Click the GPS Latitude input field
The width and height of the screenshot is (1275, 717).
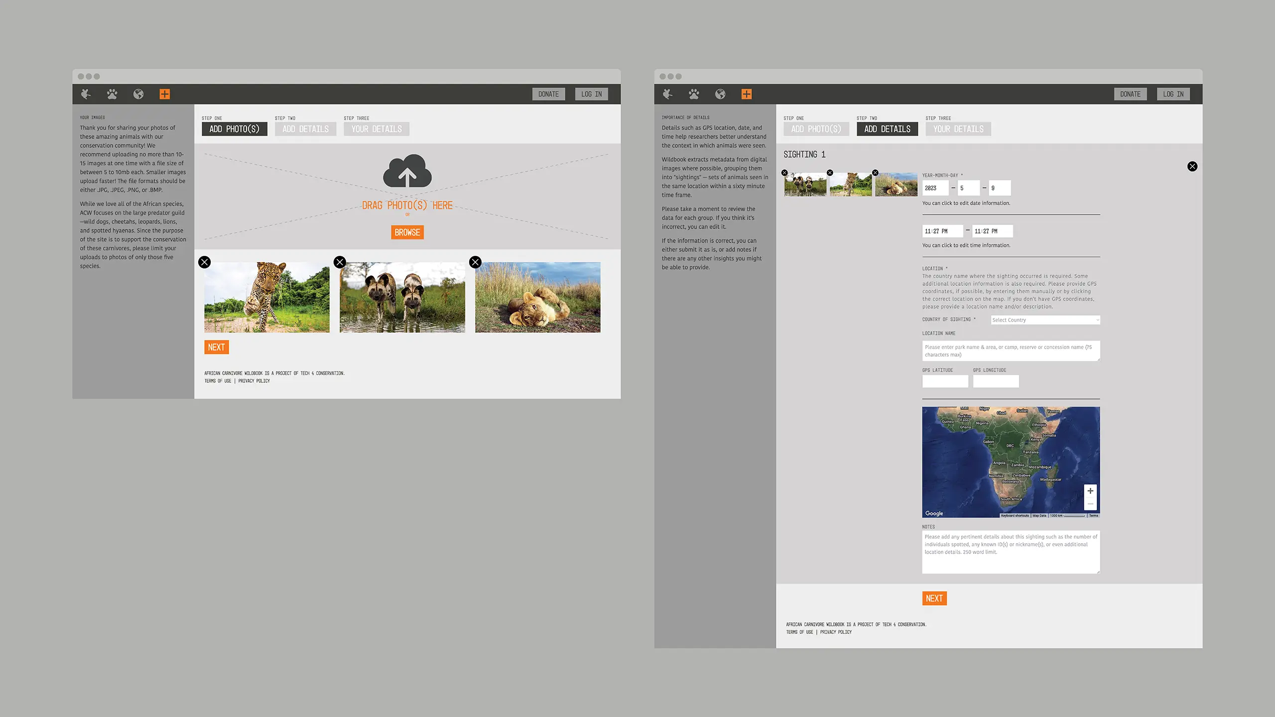click(945, 381)
